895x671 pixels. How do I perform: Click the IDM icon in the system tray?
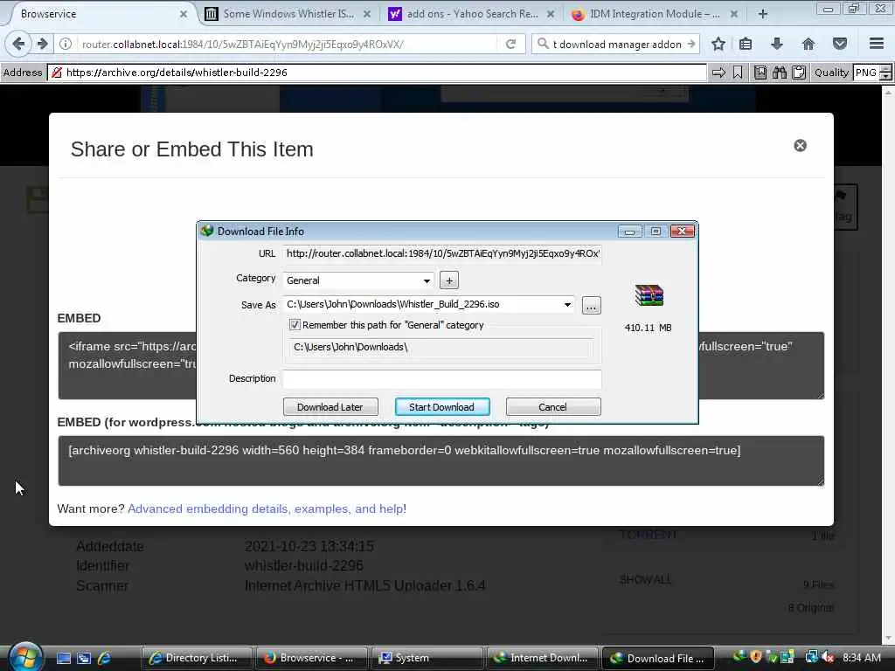coord(739,657)
